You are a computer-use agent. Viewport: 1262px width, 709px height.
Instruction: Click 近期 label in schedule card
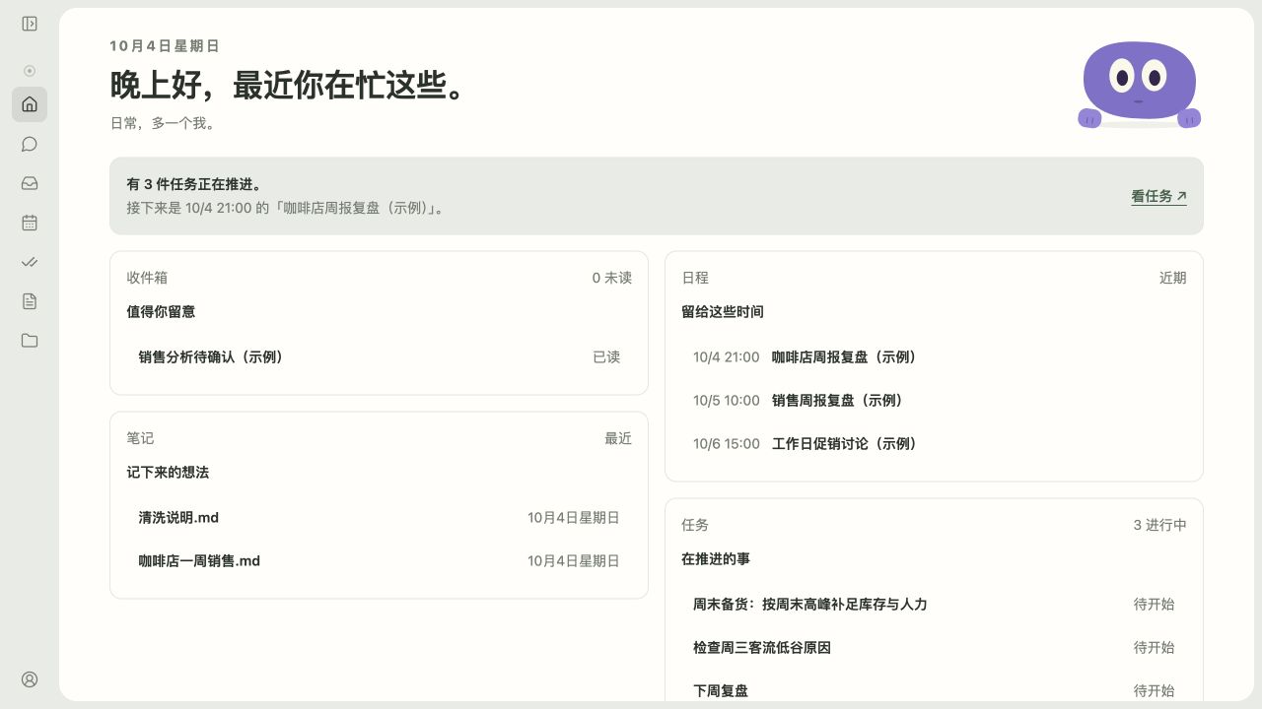pos(1173,278)
